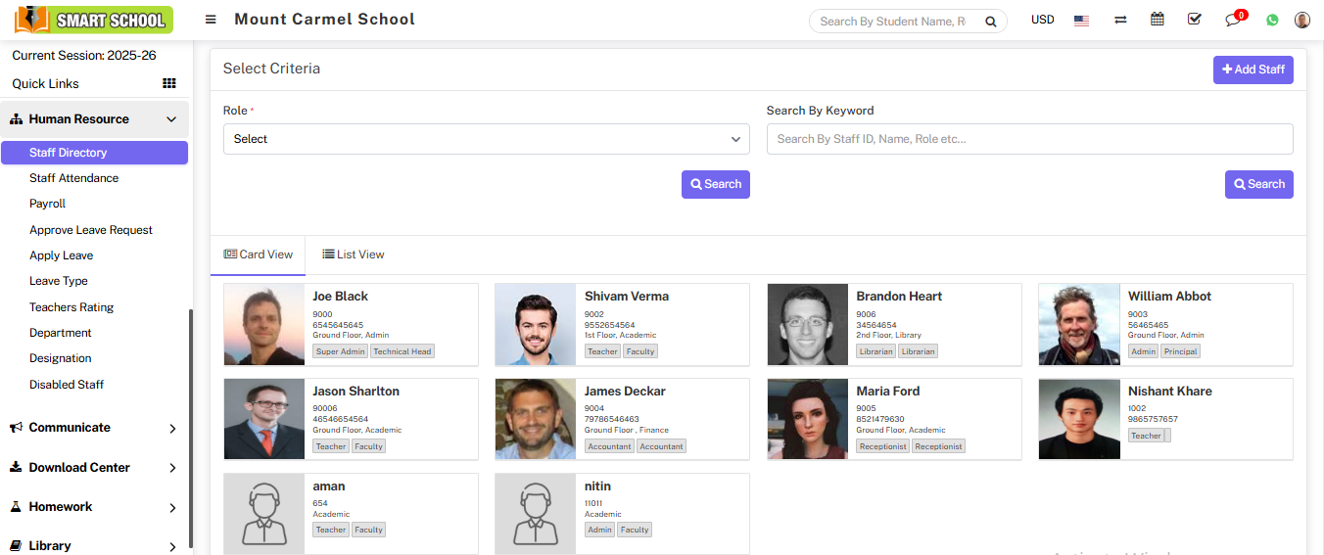Click the US flag language icon
1324x555 pixels.
[1081, 20]
